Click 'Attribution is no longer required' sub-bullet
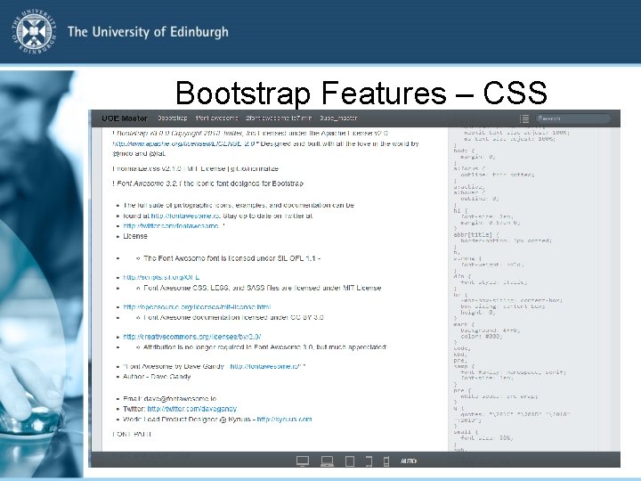 [264, 346]
